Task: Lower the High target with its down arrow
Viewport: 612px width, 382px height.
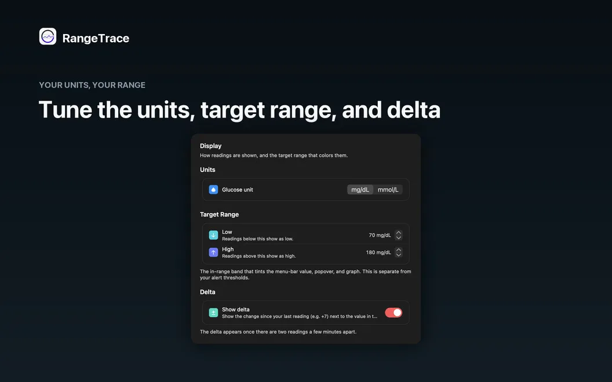Action: [x=399, y=255]
